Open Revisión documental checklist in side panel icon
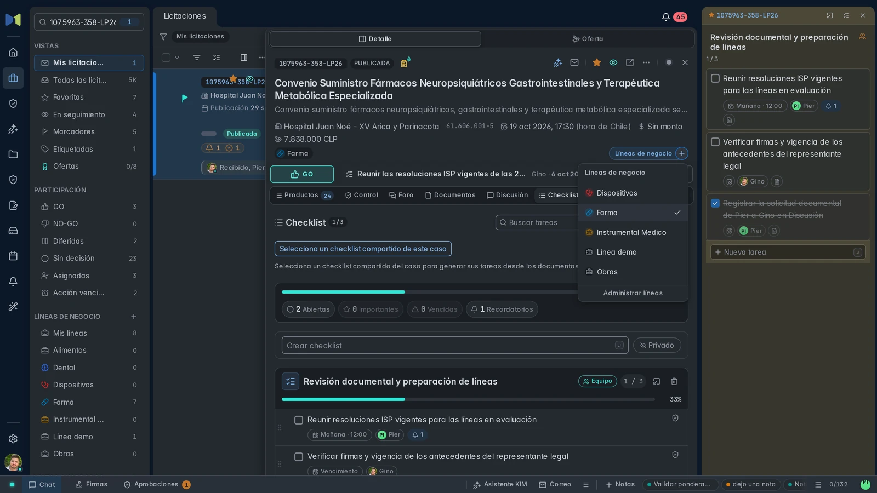877x493 pixels. click(x=657, y=381)
